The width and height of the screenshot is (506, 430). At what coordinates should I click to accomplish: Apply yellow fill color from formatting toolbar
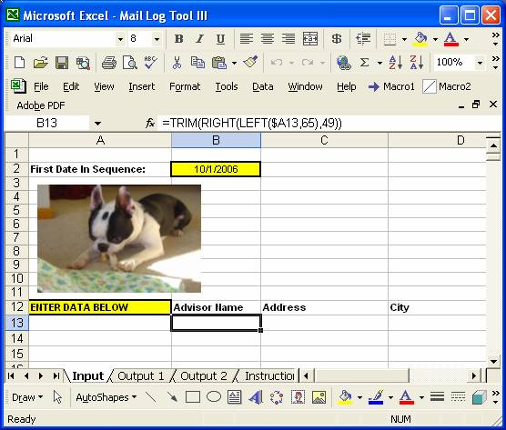tap(420, 39)
